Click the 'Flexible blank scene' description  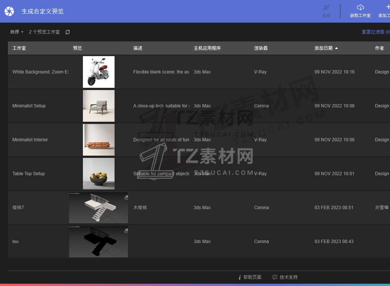161,72
